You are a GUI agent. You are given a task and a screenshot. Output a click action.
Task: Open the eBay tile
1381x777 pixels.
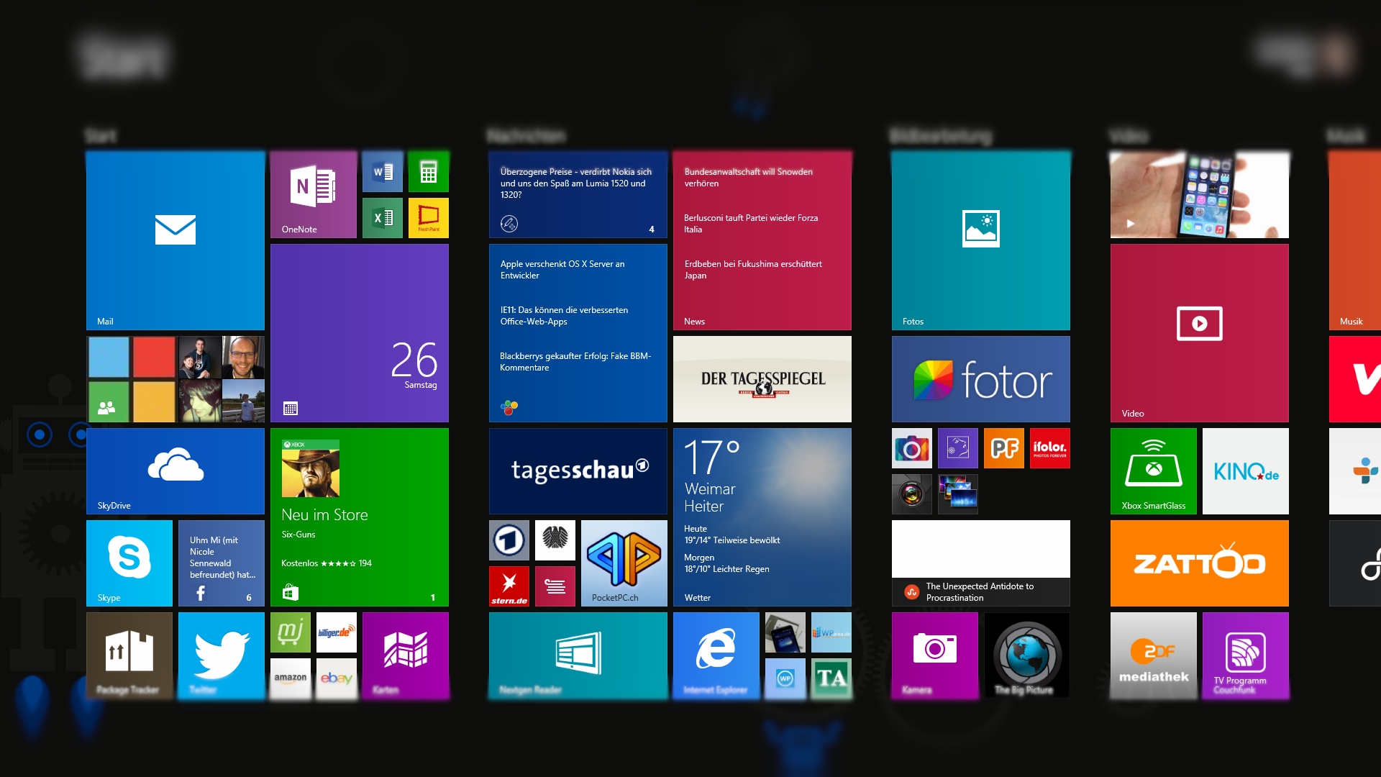tap(337, 678)
